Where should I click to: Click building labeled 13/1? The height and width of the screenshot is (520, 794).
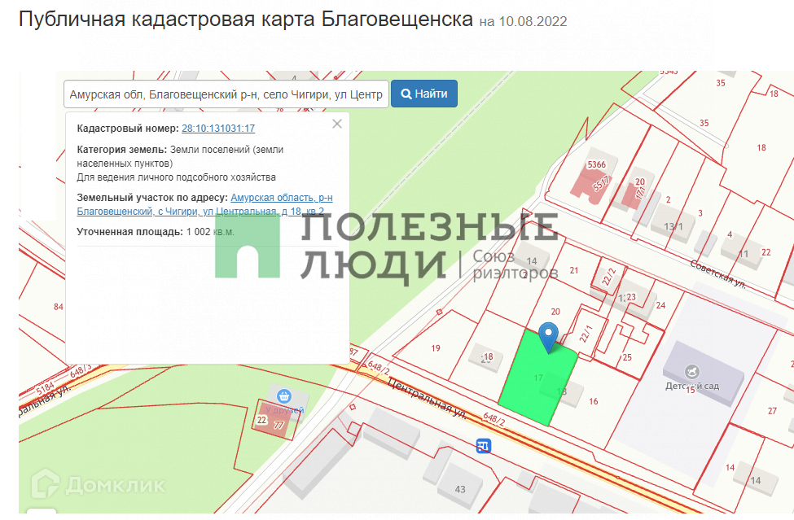[x=673, y=226]
